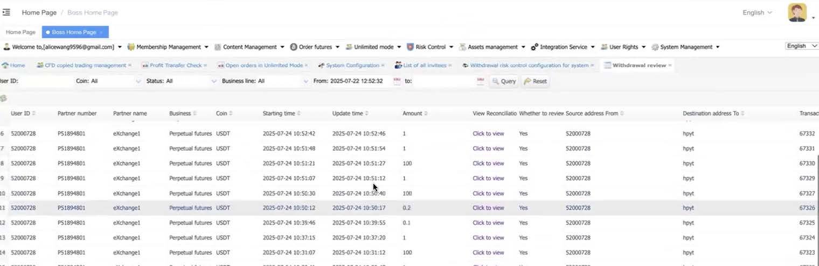Sort the table by the Amount column
The height and width of the screenshot is (266, 819).
(x=426, y=114)
